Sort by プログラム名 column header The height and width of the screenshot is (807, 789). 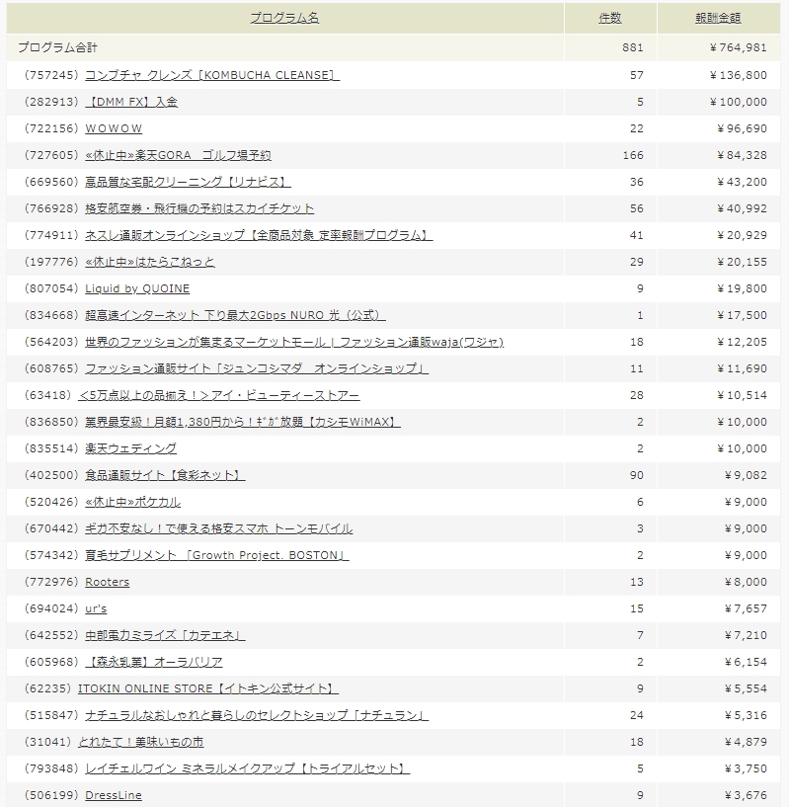pyautogui.click(x=284, y=18)
